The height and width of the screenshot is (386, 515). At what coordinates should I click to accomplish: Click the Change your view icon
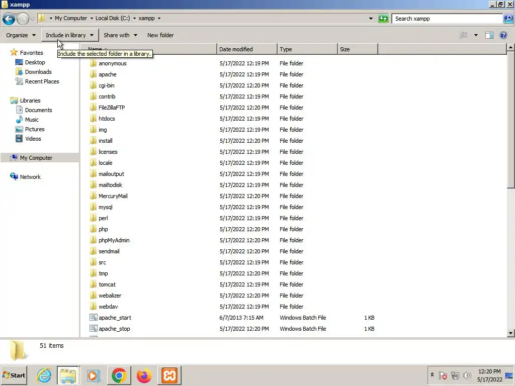463,35
